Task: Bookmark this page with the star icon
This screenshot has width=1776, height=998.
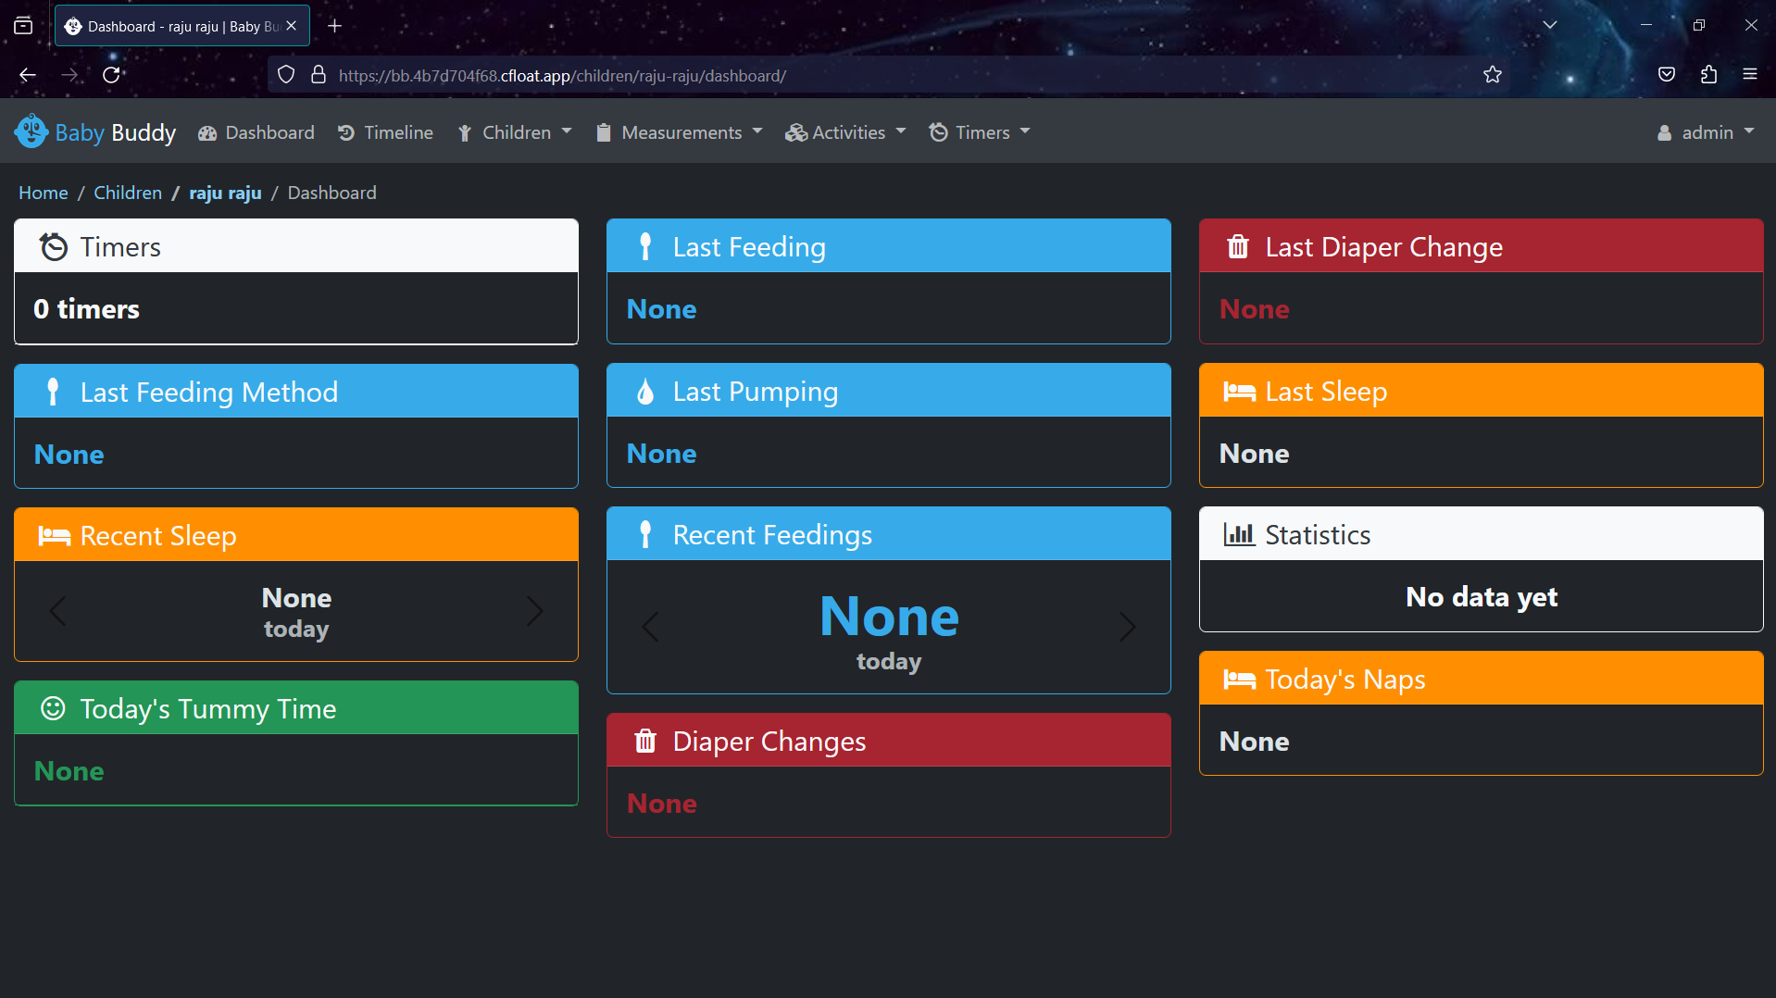Action: 1492,75
